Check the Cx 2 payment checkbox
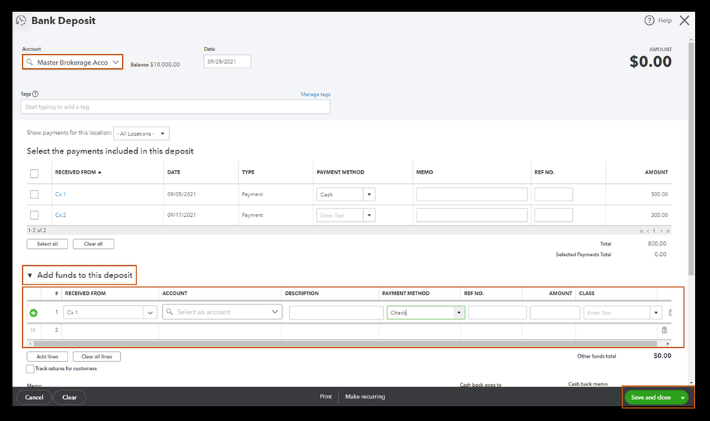710x421 pixels. 34,215
